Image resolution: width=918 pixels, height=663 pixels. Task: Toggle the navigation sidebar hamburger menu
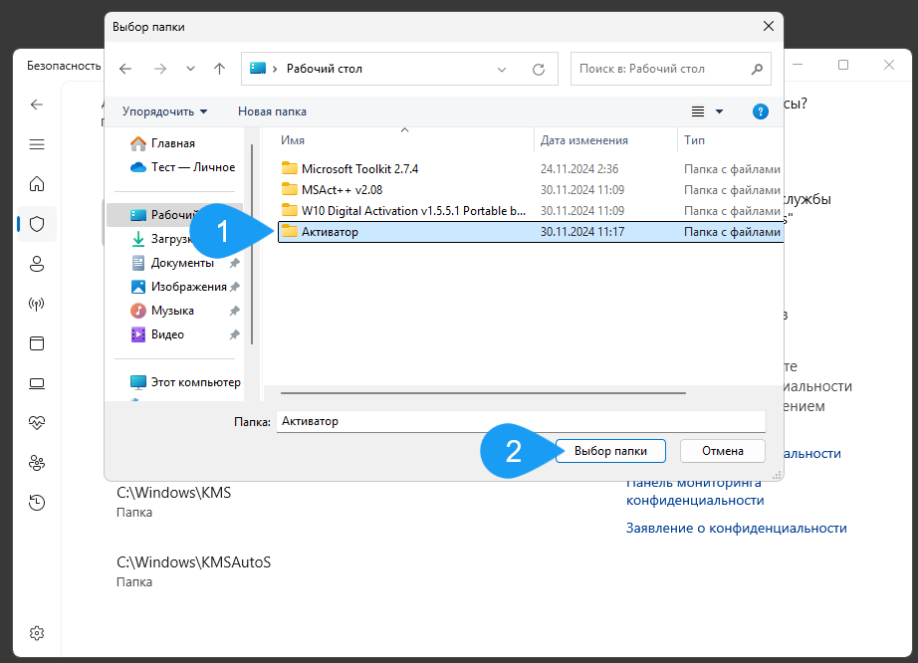point(37,144)
